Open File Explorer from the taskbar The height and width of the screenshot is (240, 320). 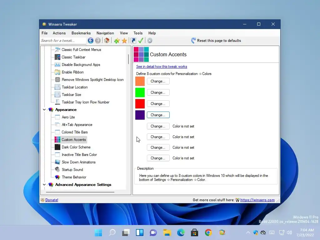[167, 232]
